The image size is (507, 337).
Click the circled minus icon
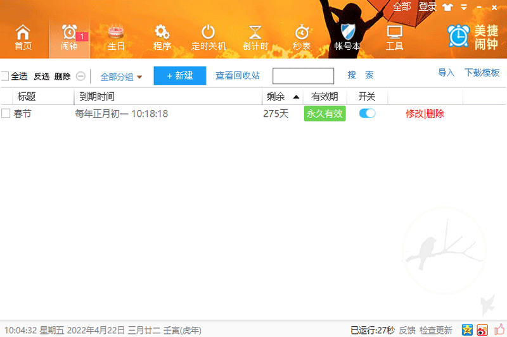[x=80, y=77]
